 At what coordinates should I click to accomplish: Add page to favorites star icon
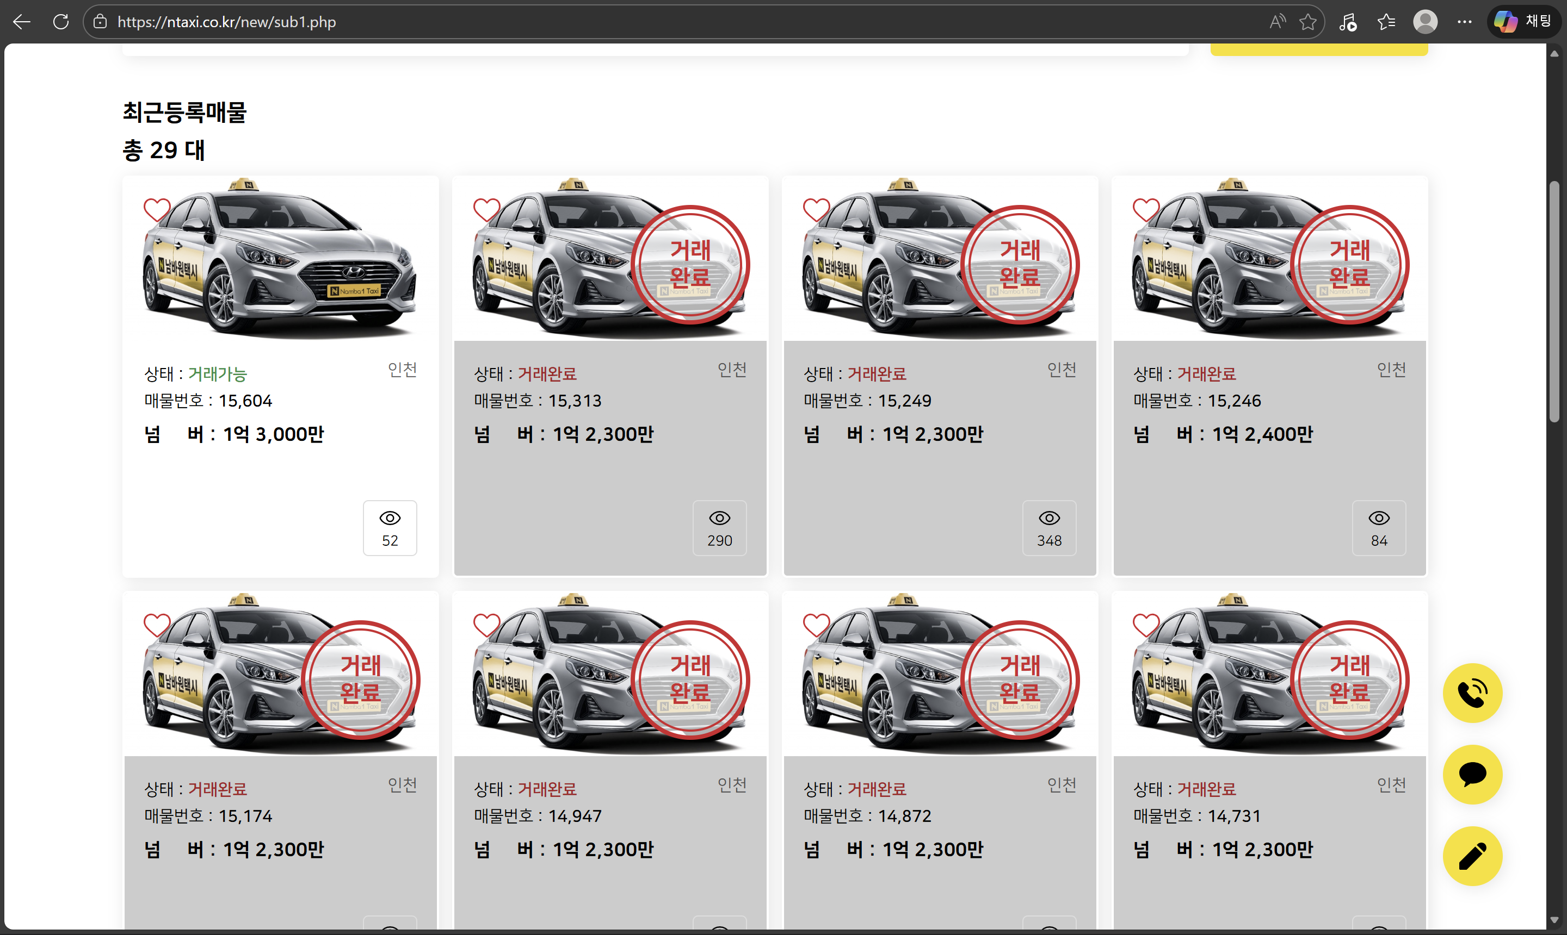pos(1308,22)
